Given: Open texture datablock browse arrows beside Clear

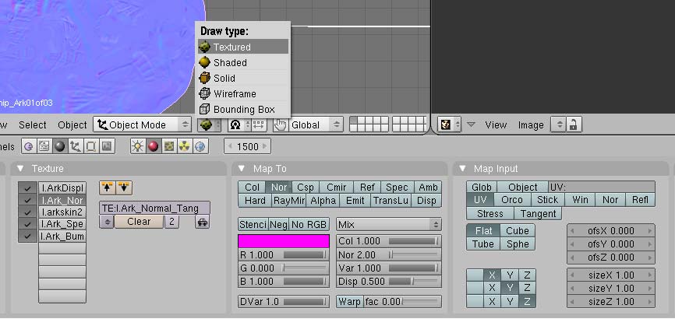Looking at the screenshot, I should [107, 222].
